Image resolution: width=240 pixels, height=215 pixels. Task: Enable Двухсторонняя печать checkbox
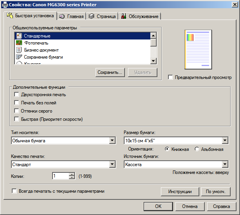pyautogui.click(x=16, y=95)
